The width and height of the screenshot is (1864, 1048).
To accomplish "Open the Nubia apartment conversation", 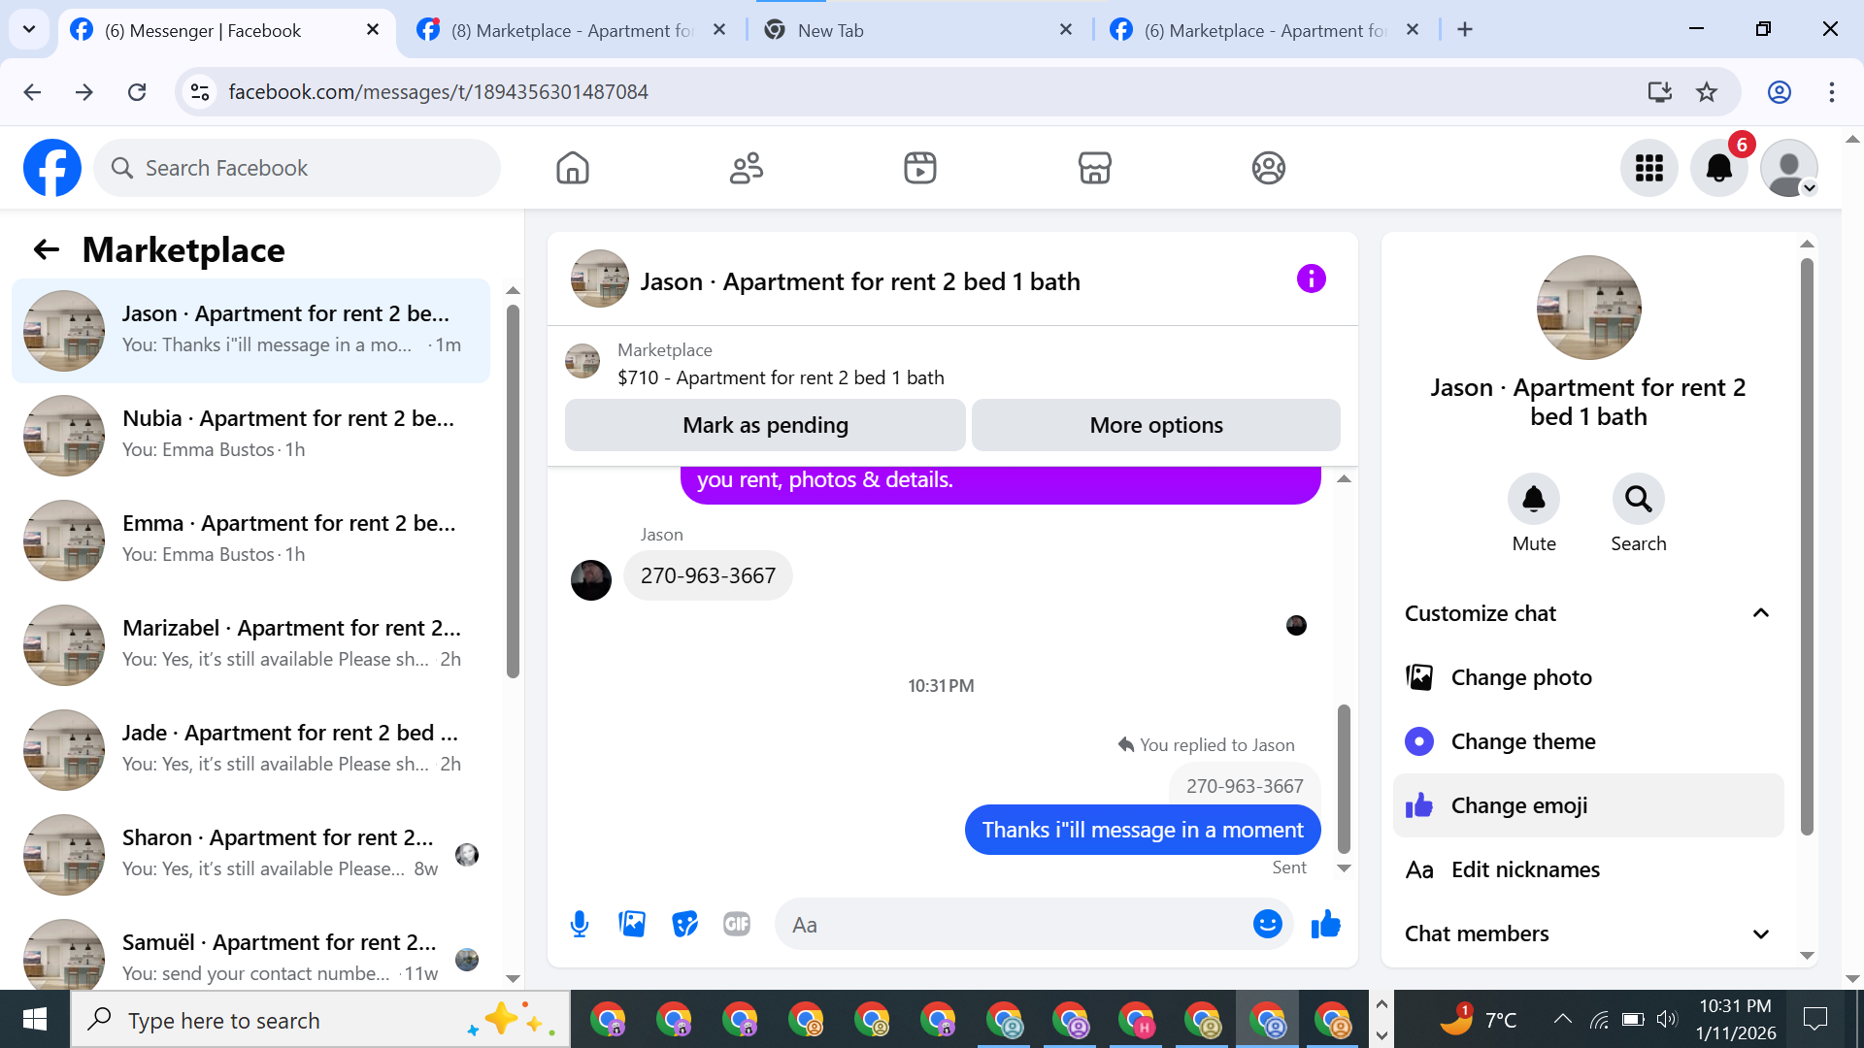I will click(250, 436).
